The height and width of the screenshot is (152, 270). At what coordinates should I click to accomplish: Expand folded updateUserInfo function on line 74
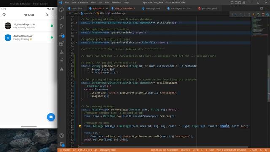pos(76,33)
